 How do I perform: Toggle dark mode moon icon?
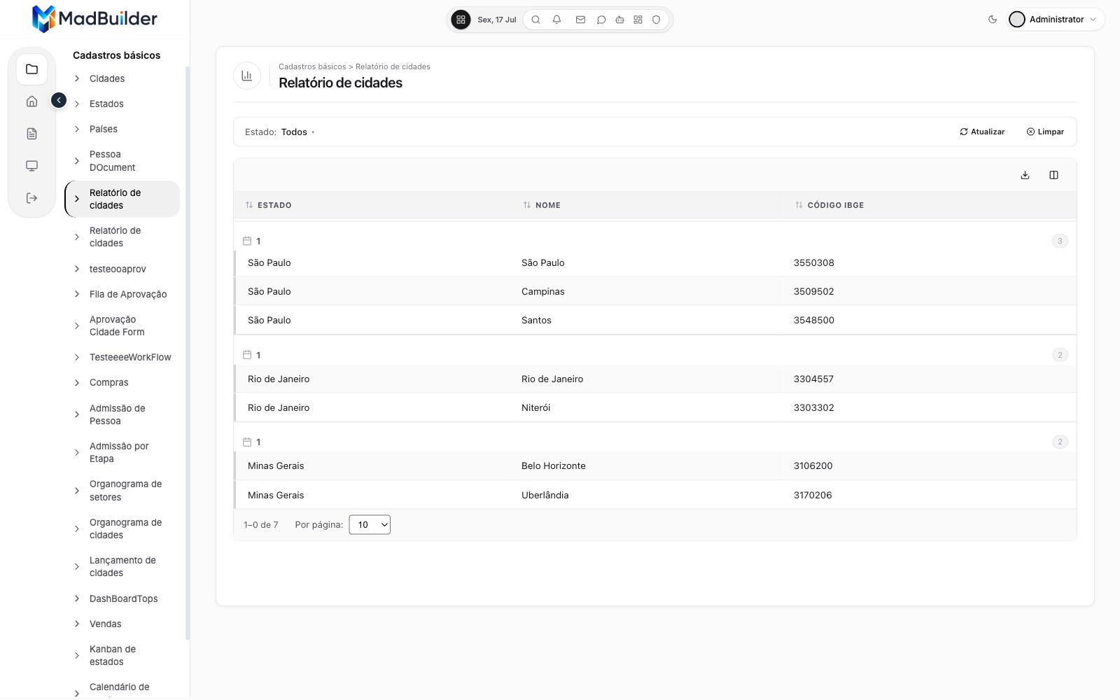point(993,20)
